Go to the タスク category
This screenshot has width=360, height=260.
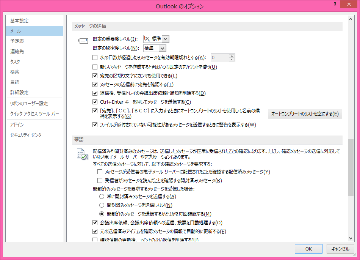pyautogui.click(x=34, y=61)
